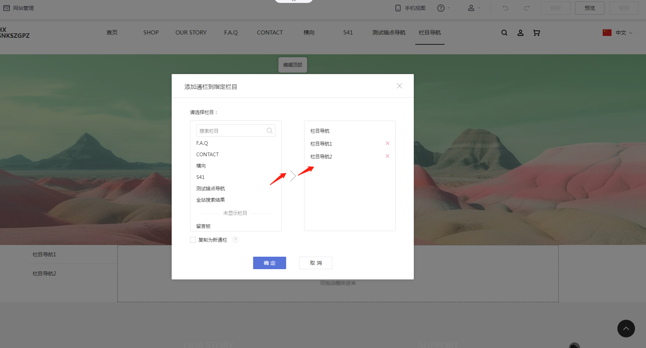This screenshot has height=348, width=646.
Task: Remove 栏目导航2 from selected list
Action: [x=387, y=156]
